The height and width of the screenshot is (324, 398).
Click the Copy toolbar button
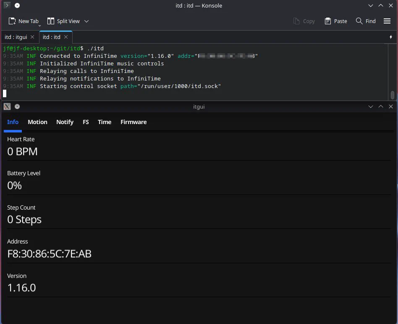pyautogui.click(x=304, y=21)
